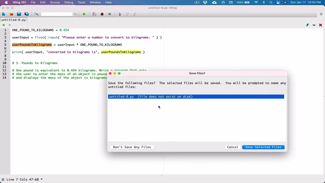Open the Tools menu
Viewport: 325px width, 183px height.
click(82, 2)
